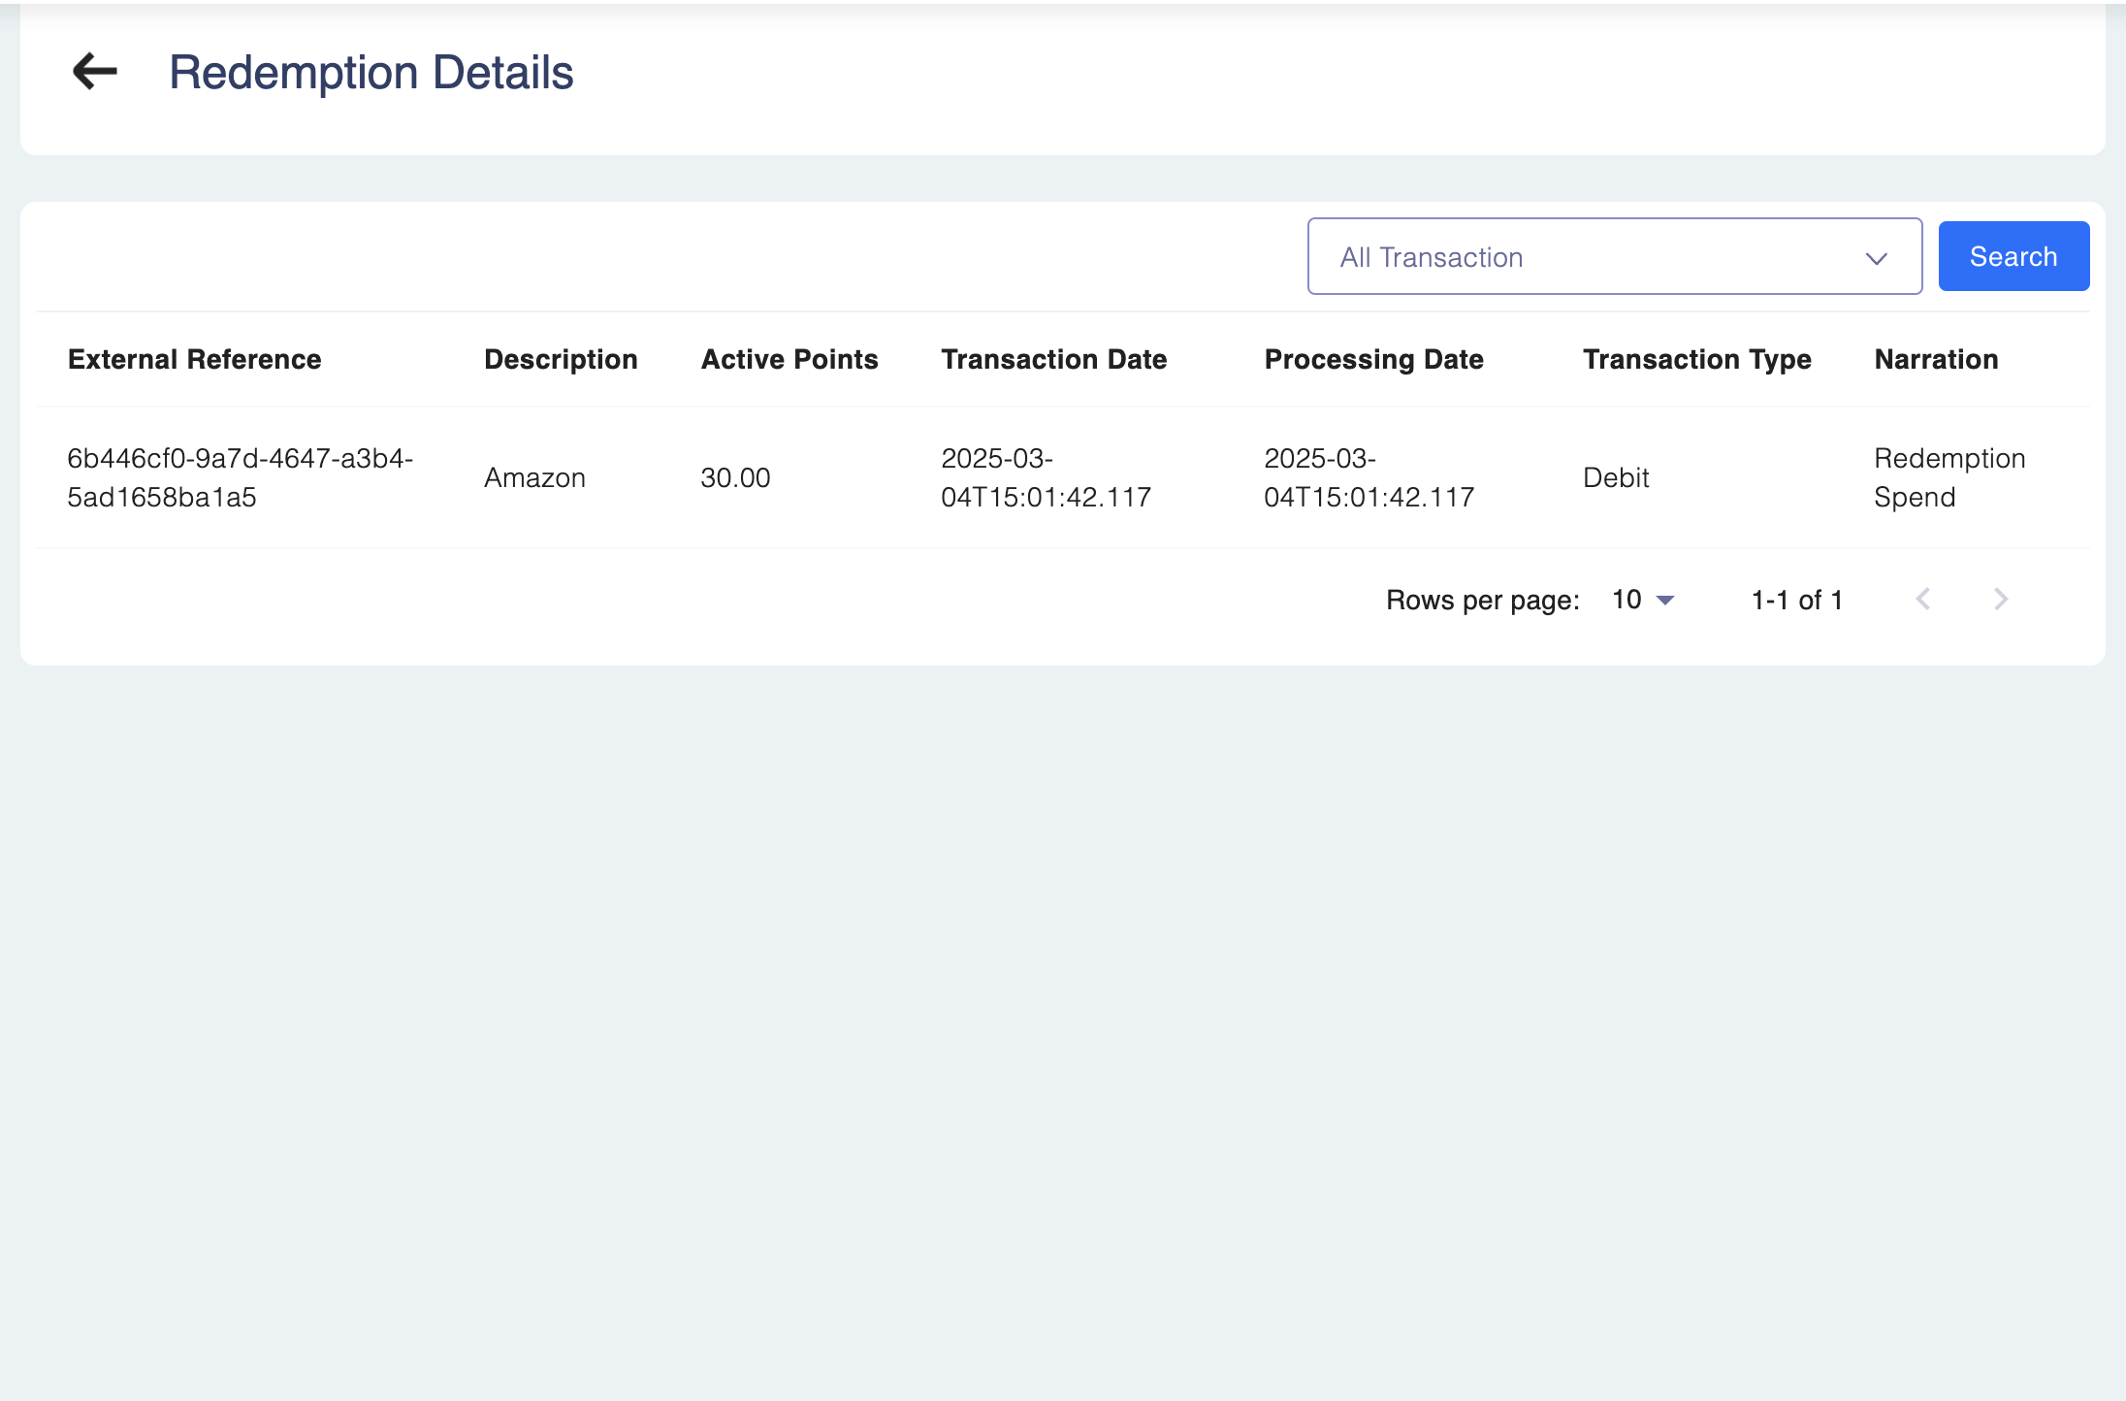2126x1401 pixels.
Task: Click the Debit transaction type cell
Action: click(x=1616, y=477)
